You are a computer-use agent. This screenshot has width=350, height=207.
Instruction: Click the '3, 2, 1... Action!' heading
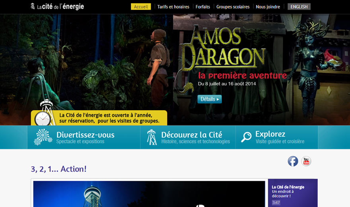(58, 169)
